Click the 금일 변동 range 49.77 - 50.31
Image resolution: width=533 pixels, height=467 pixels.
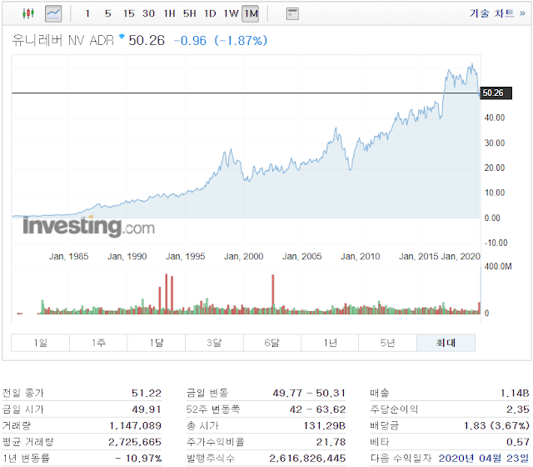point(309,393)
